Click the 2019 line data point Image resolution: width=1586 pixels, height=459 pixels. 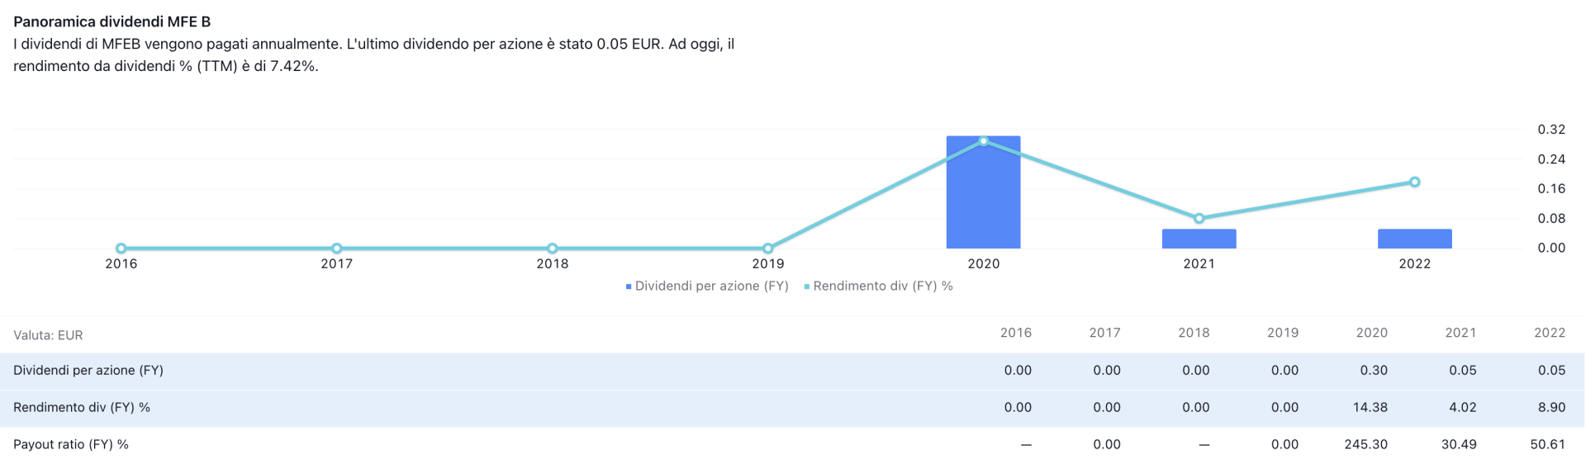pyautogui.click(x=768, y=248)
